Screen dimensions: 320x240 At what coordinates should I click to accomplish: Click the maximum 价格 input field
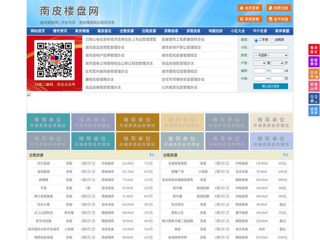coord(277,79)
